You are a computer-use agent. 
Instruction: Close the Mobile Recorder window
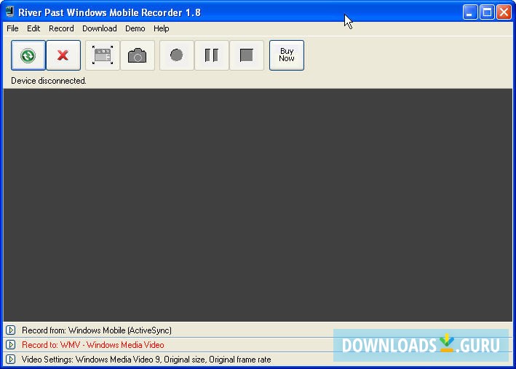coord(504,12)
